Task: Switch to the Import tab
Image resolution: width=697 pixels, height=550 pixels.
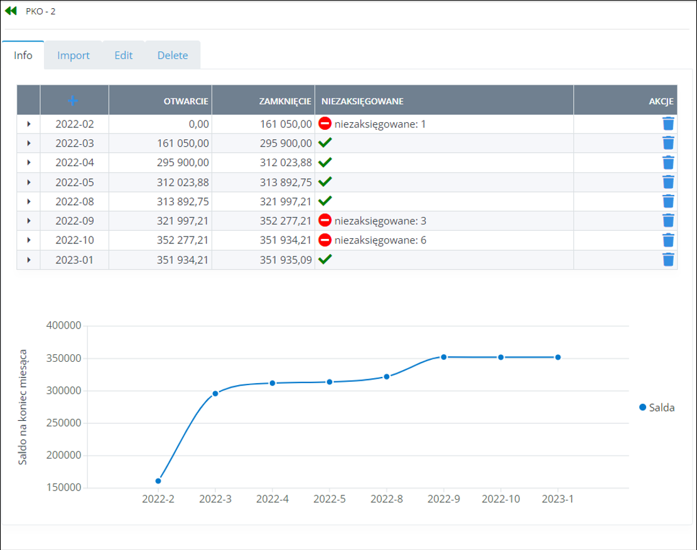Action: click(x=73, y=55)
